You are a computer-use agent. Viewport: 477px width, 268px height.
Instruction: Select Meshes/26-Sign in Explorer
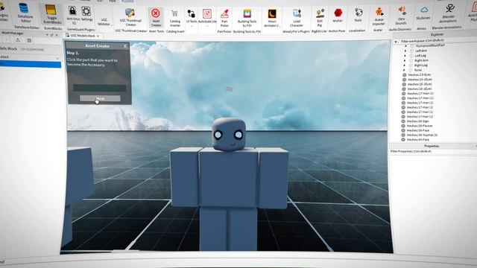tap(417, 121)
